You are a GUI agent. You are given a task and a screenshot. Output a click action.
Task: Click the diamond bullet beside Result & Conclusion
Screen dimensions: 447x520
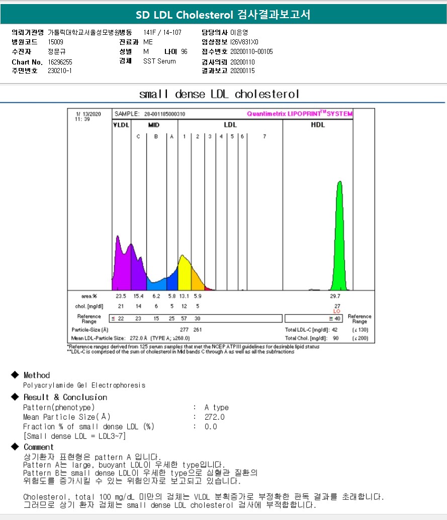[15, 397]
